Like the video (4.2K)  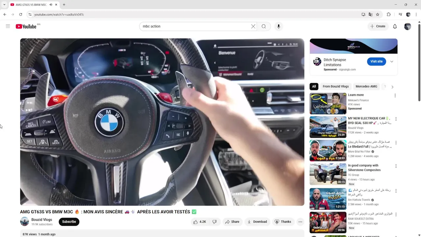[x=200, y=222]
